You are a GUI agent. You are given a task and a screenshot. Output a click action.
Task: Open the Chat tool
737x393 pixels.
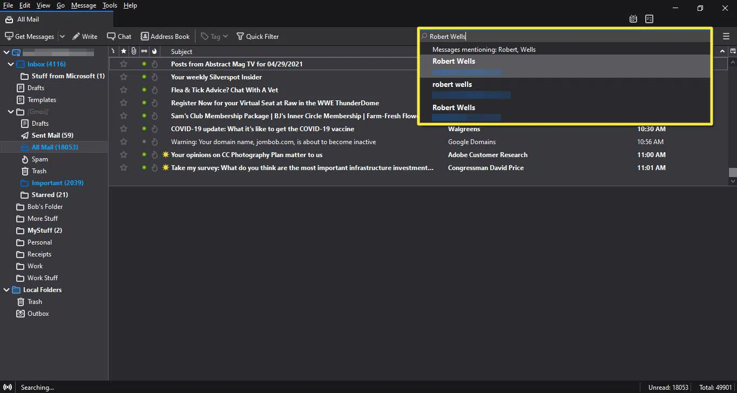click(x=119, y=36)
